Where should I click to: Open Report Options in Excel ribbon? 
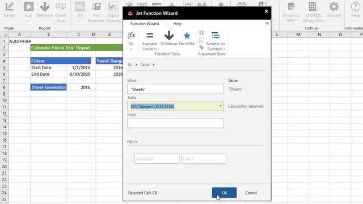pos(113,6)
